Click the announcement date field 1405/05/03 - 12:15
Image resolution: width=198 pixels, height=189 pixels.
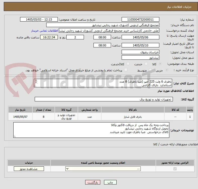[x=39, y=19]
